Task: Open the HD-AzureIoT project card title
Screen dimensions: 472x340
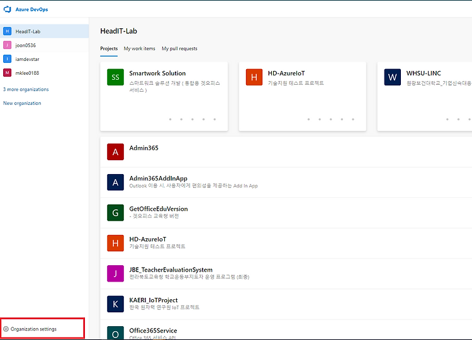Action: (x=286, y=73)
